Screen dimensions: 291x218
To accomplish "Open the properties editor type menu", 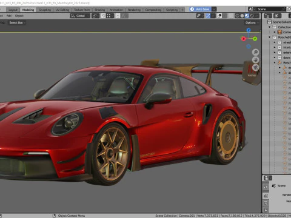I will point(268,178).
